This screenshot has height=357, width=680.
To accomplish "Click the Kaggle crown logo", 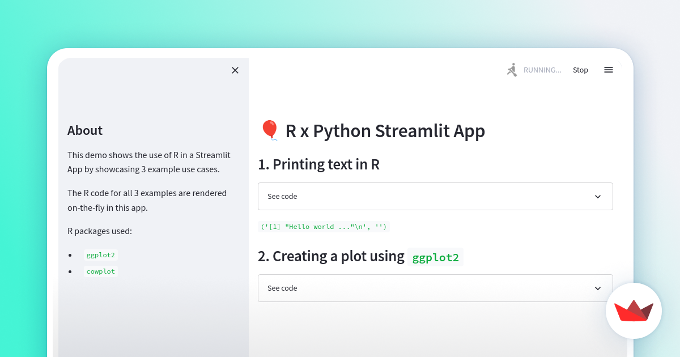I will click(634, 311).
